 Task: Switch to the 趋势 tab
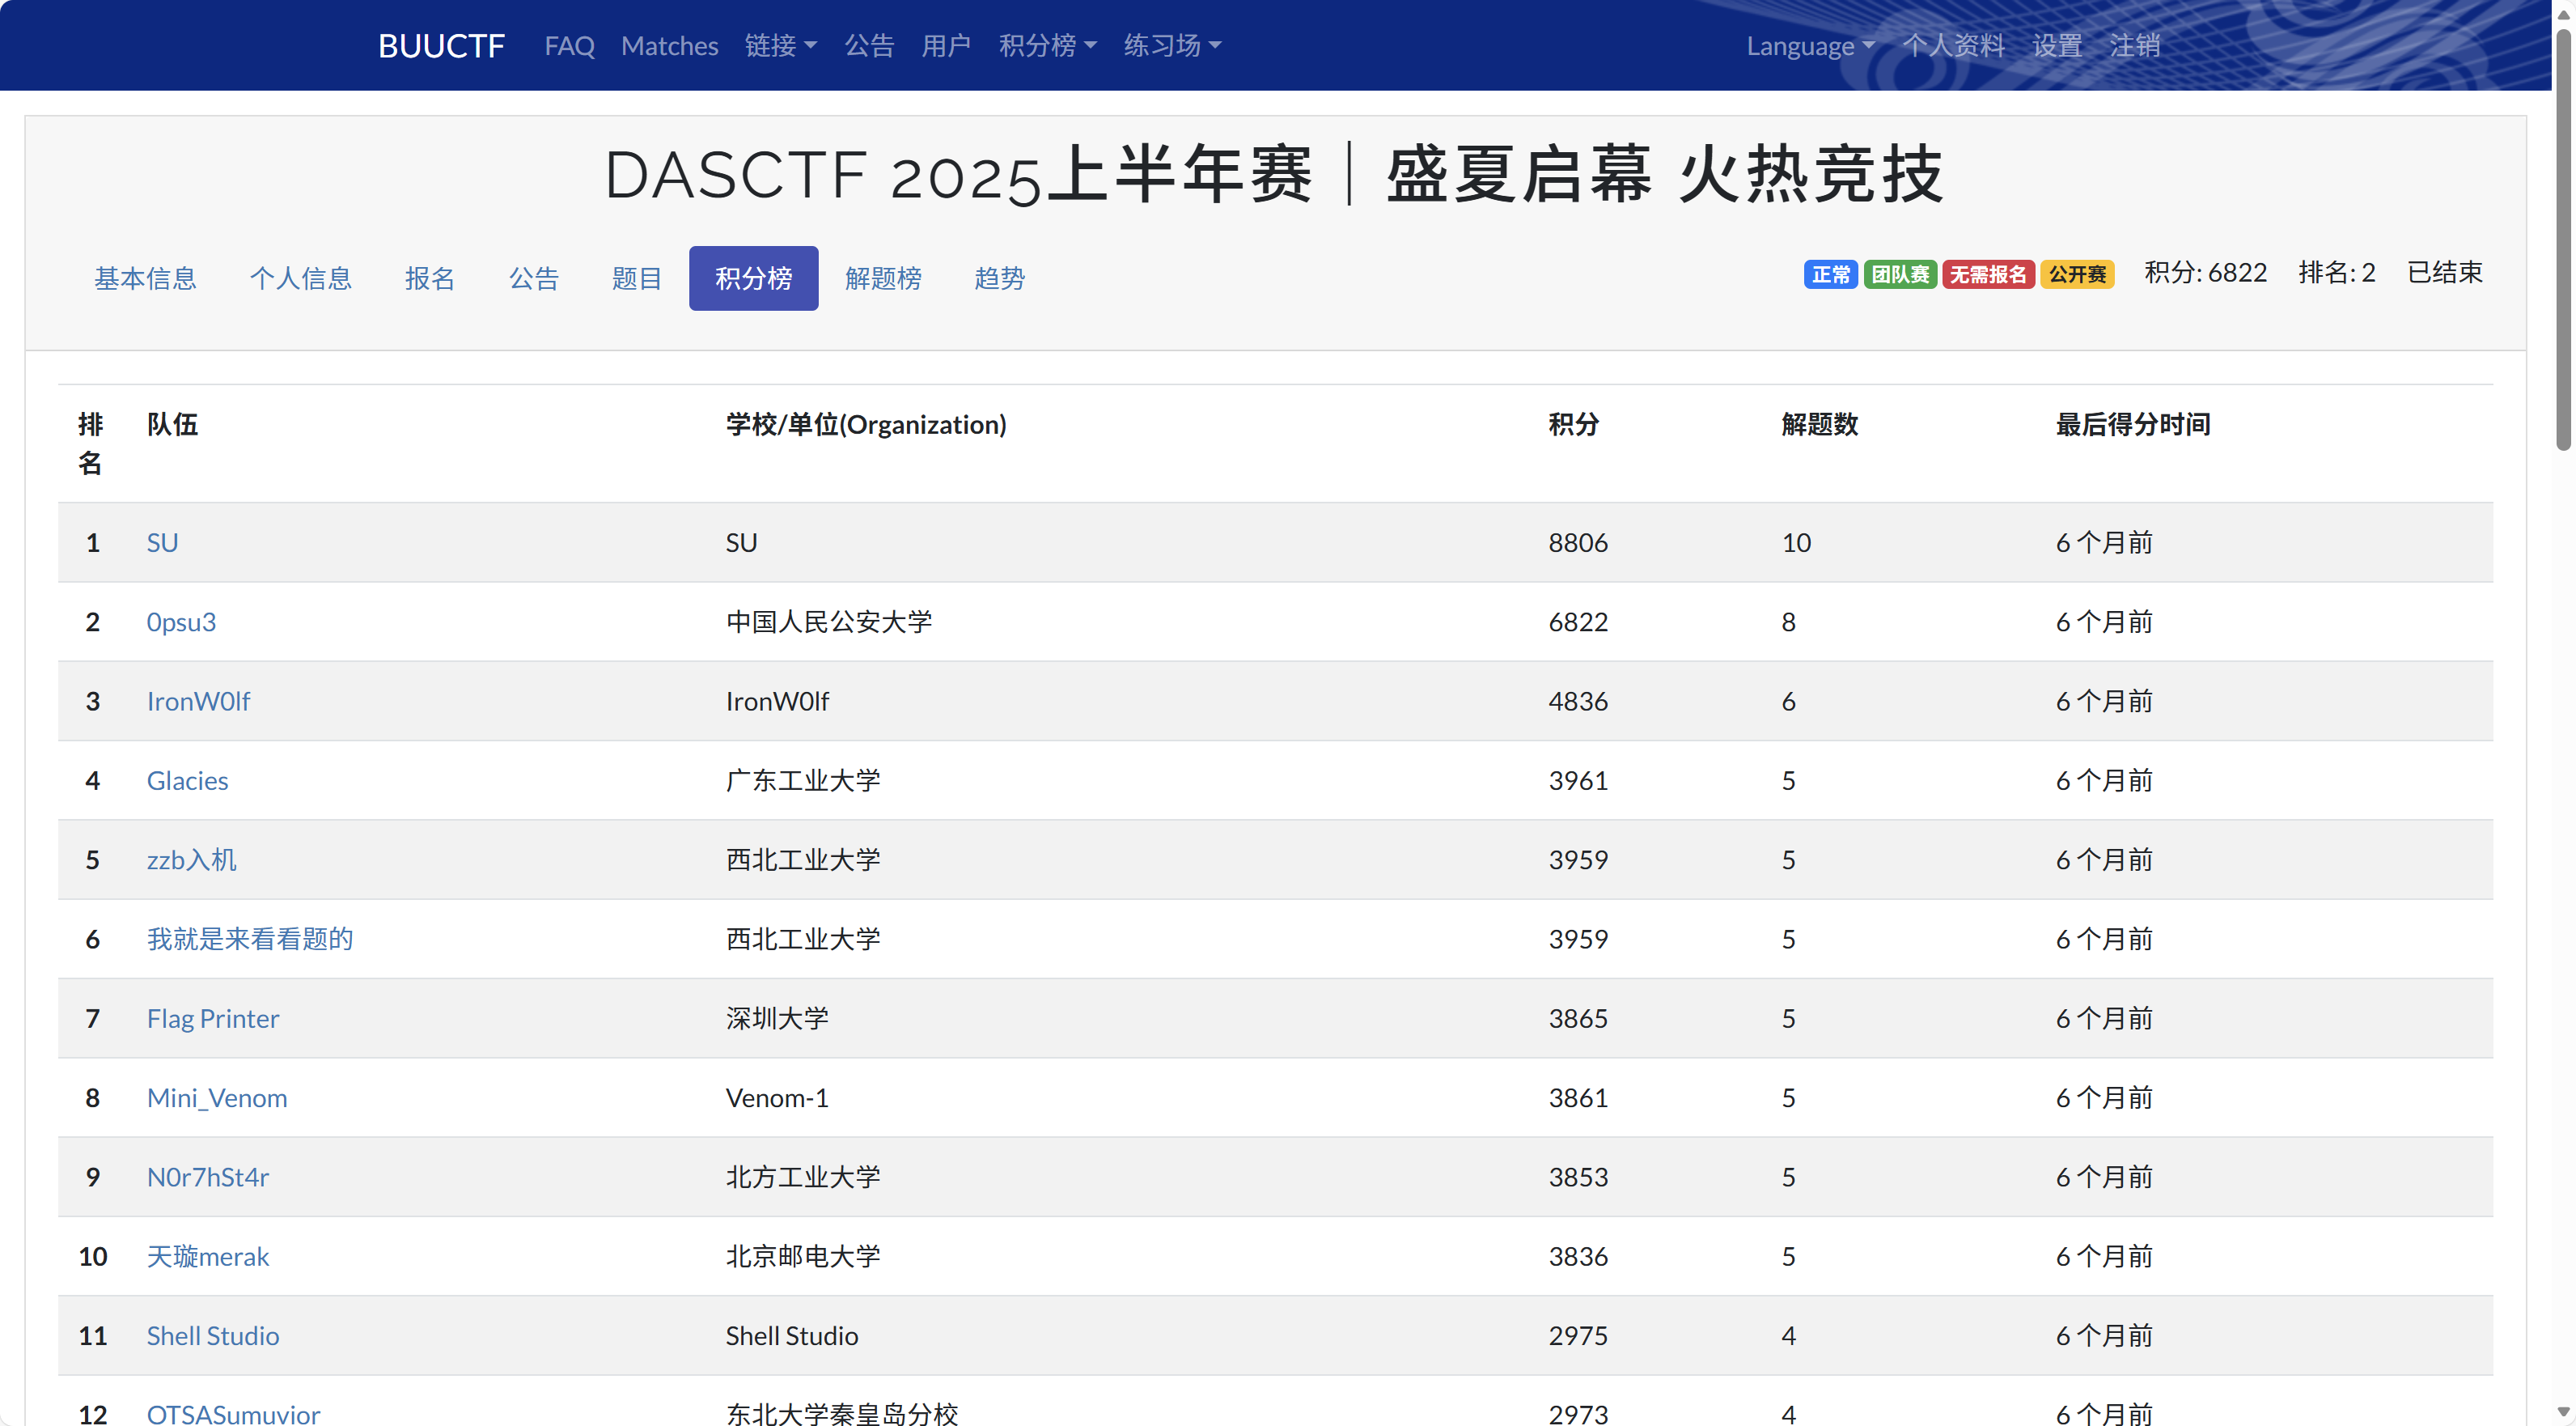point(999,278)
